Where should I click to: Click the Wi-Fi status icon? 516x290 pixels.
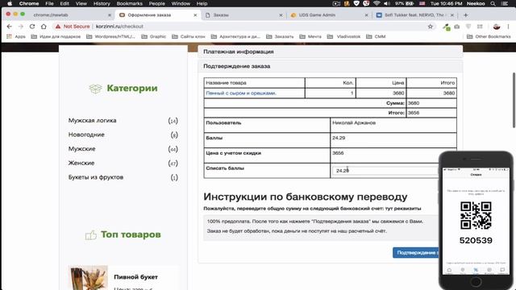[377, 3]
